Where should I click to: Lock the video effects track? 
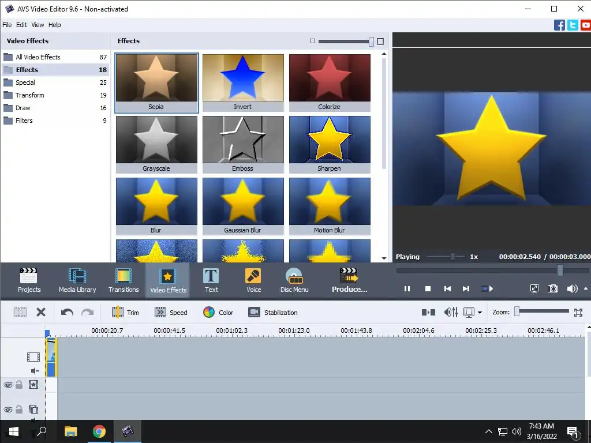tap(19, 384)
